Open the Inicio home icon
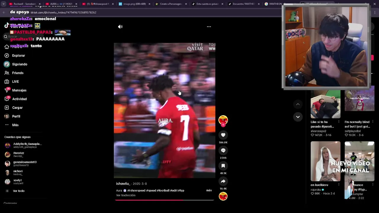Viewport: 379px width, 213px height. pyautogui.click(x=7, y=47)
